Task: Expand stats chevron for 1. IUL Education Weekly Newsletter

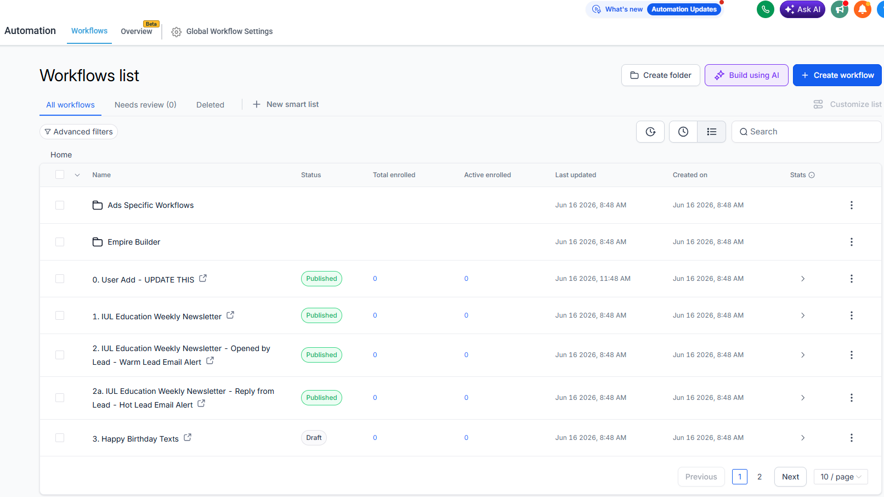Action: pyautogui.click(x=803, y=315)
